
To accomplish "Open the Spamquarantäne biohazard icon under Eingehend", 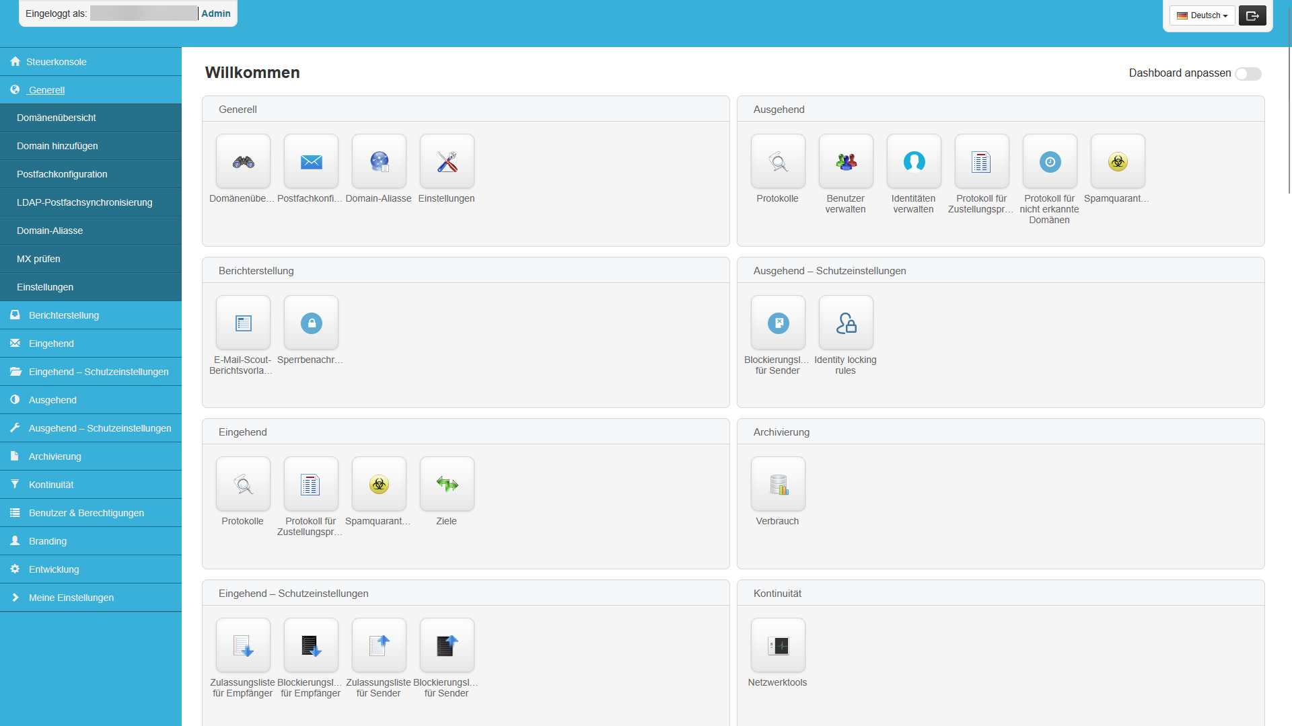I will coord(378,484).
